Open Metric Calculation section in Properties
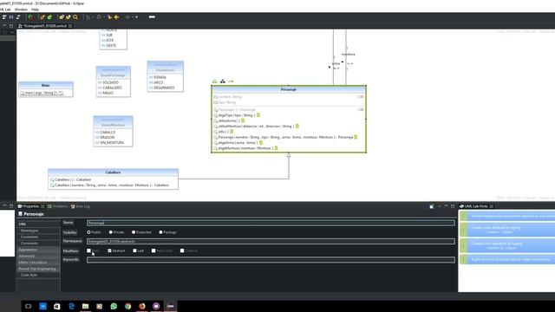 tap(33, 263)
